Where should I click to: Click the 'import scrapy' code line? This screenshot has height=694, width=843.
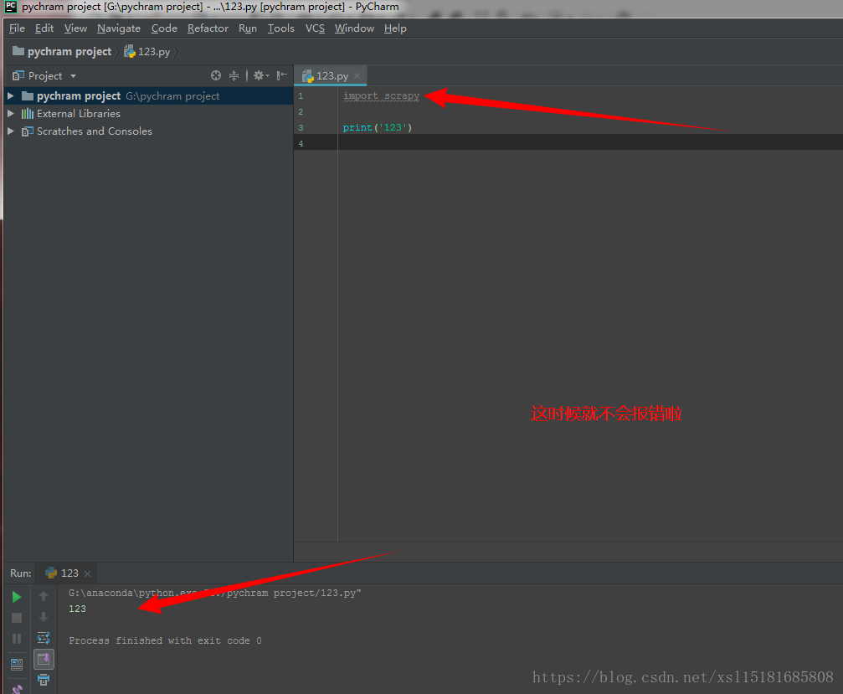[381, 95]
